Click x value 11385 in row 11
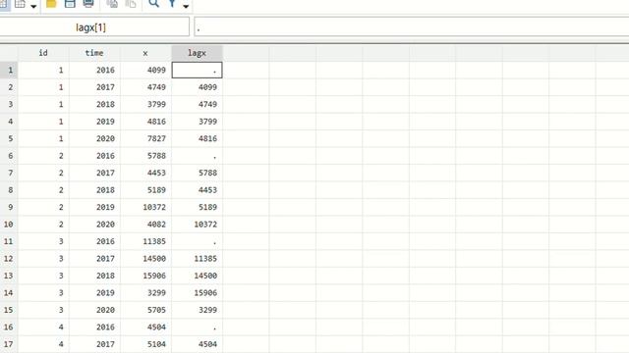The height and width of the screenshot is (353, 629). pyautogui.click(x=146, y=241)
